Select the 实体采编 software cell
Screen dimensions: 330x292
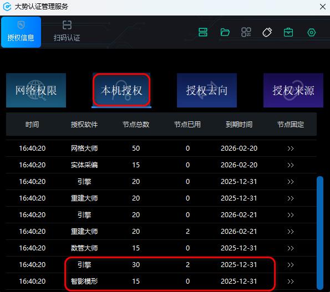pos(84,165)
